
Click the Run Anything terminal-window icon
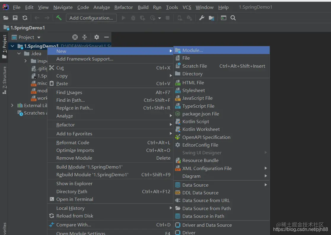coord(224,18)
